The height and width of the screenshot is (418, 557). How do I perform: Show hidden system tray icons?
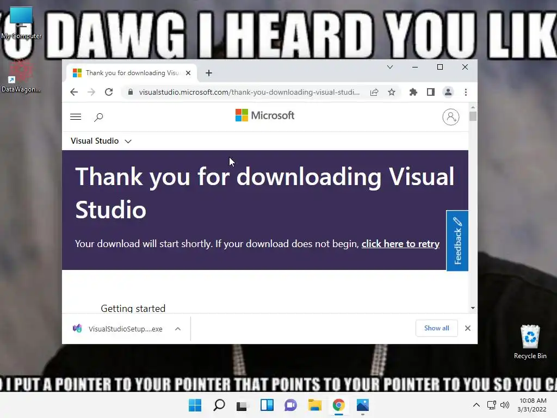point(476,405)
